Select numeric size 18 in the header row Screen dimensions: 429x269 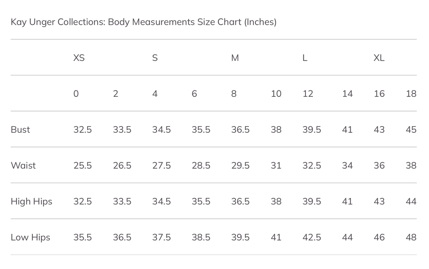[x=411, y=94]
